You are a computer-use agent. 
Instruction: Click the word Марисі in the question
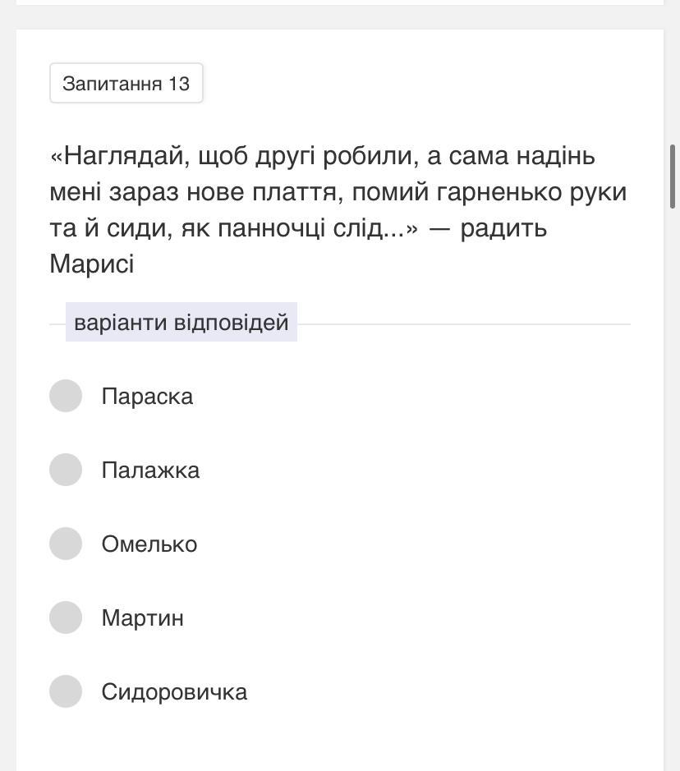92,264
